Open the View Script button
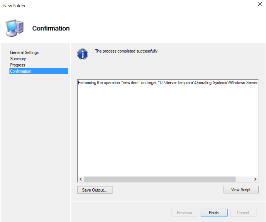This screenshot has height=222, width=266. click(x=241, y=190)
